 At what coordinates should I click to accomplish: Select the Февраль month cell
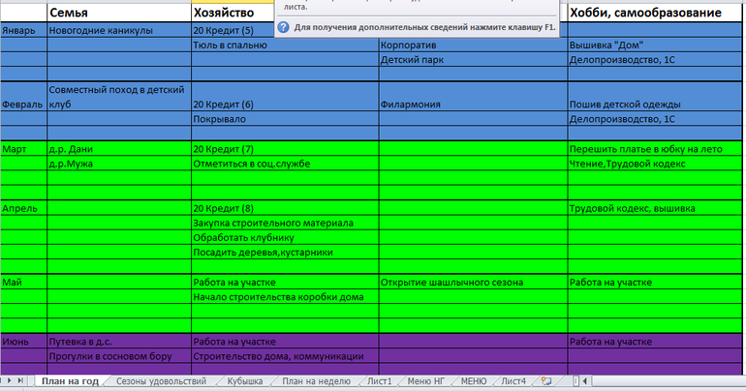pyautogui.click(x=23, y=97)
